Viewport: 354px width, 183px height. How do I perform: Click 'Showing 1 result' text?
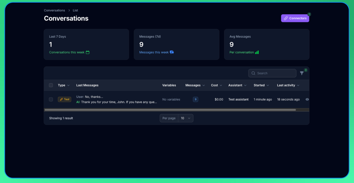pyautogui.click(x=61, y=118)
